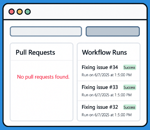150x130 pixels.
Task: Select the Pull Requests panel heading
Action: [x=35, y=52]
